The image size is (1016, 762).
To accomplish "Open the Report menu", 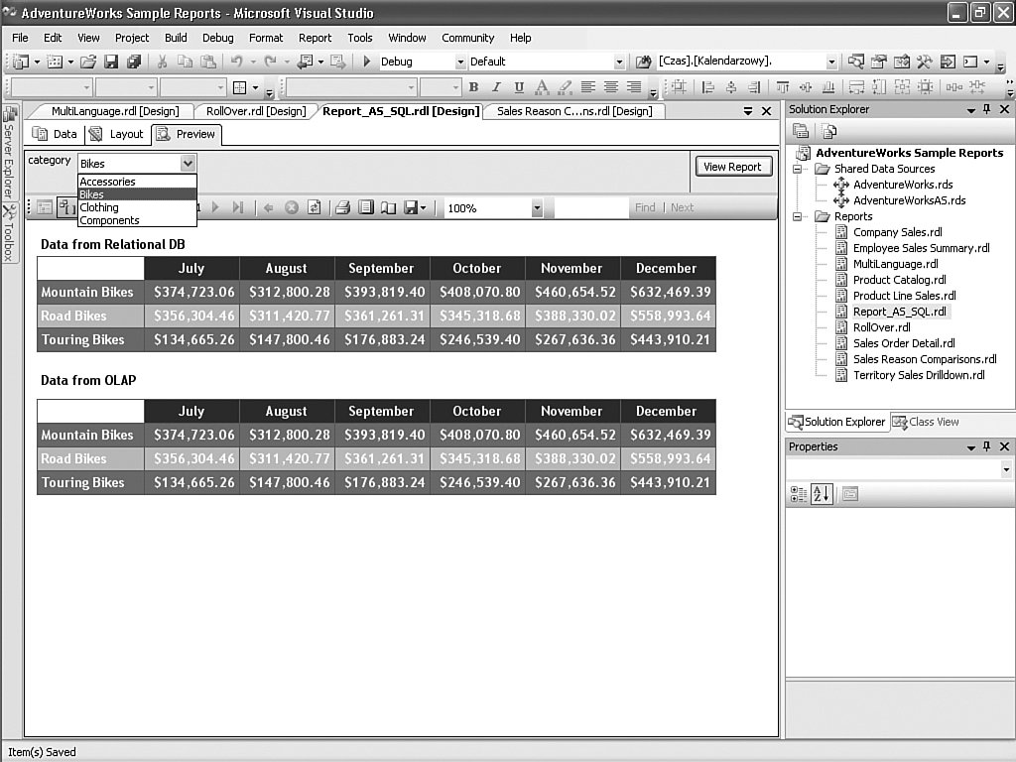I will 315,38.
